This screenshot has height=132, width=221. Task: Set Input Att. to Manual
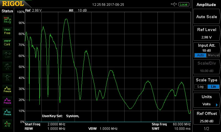click(x=213, y=55)
